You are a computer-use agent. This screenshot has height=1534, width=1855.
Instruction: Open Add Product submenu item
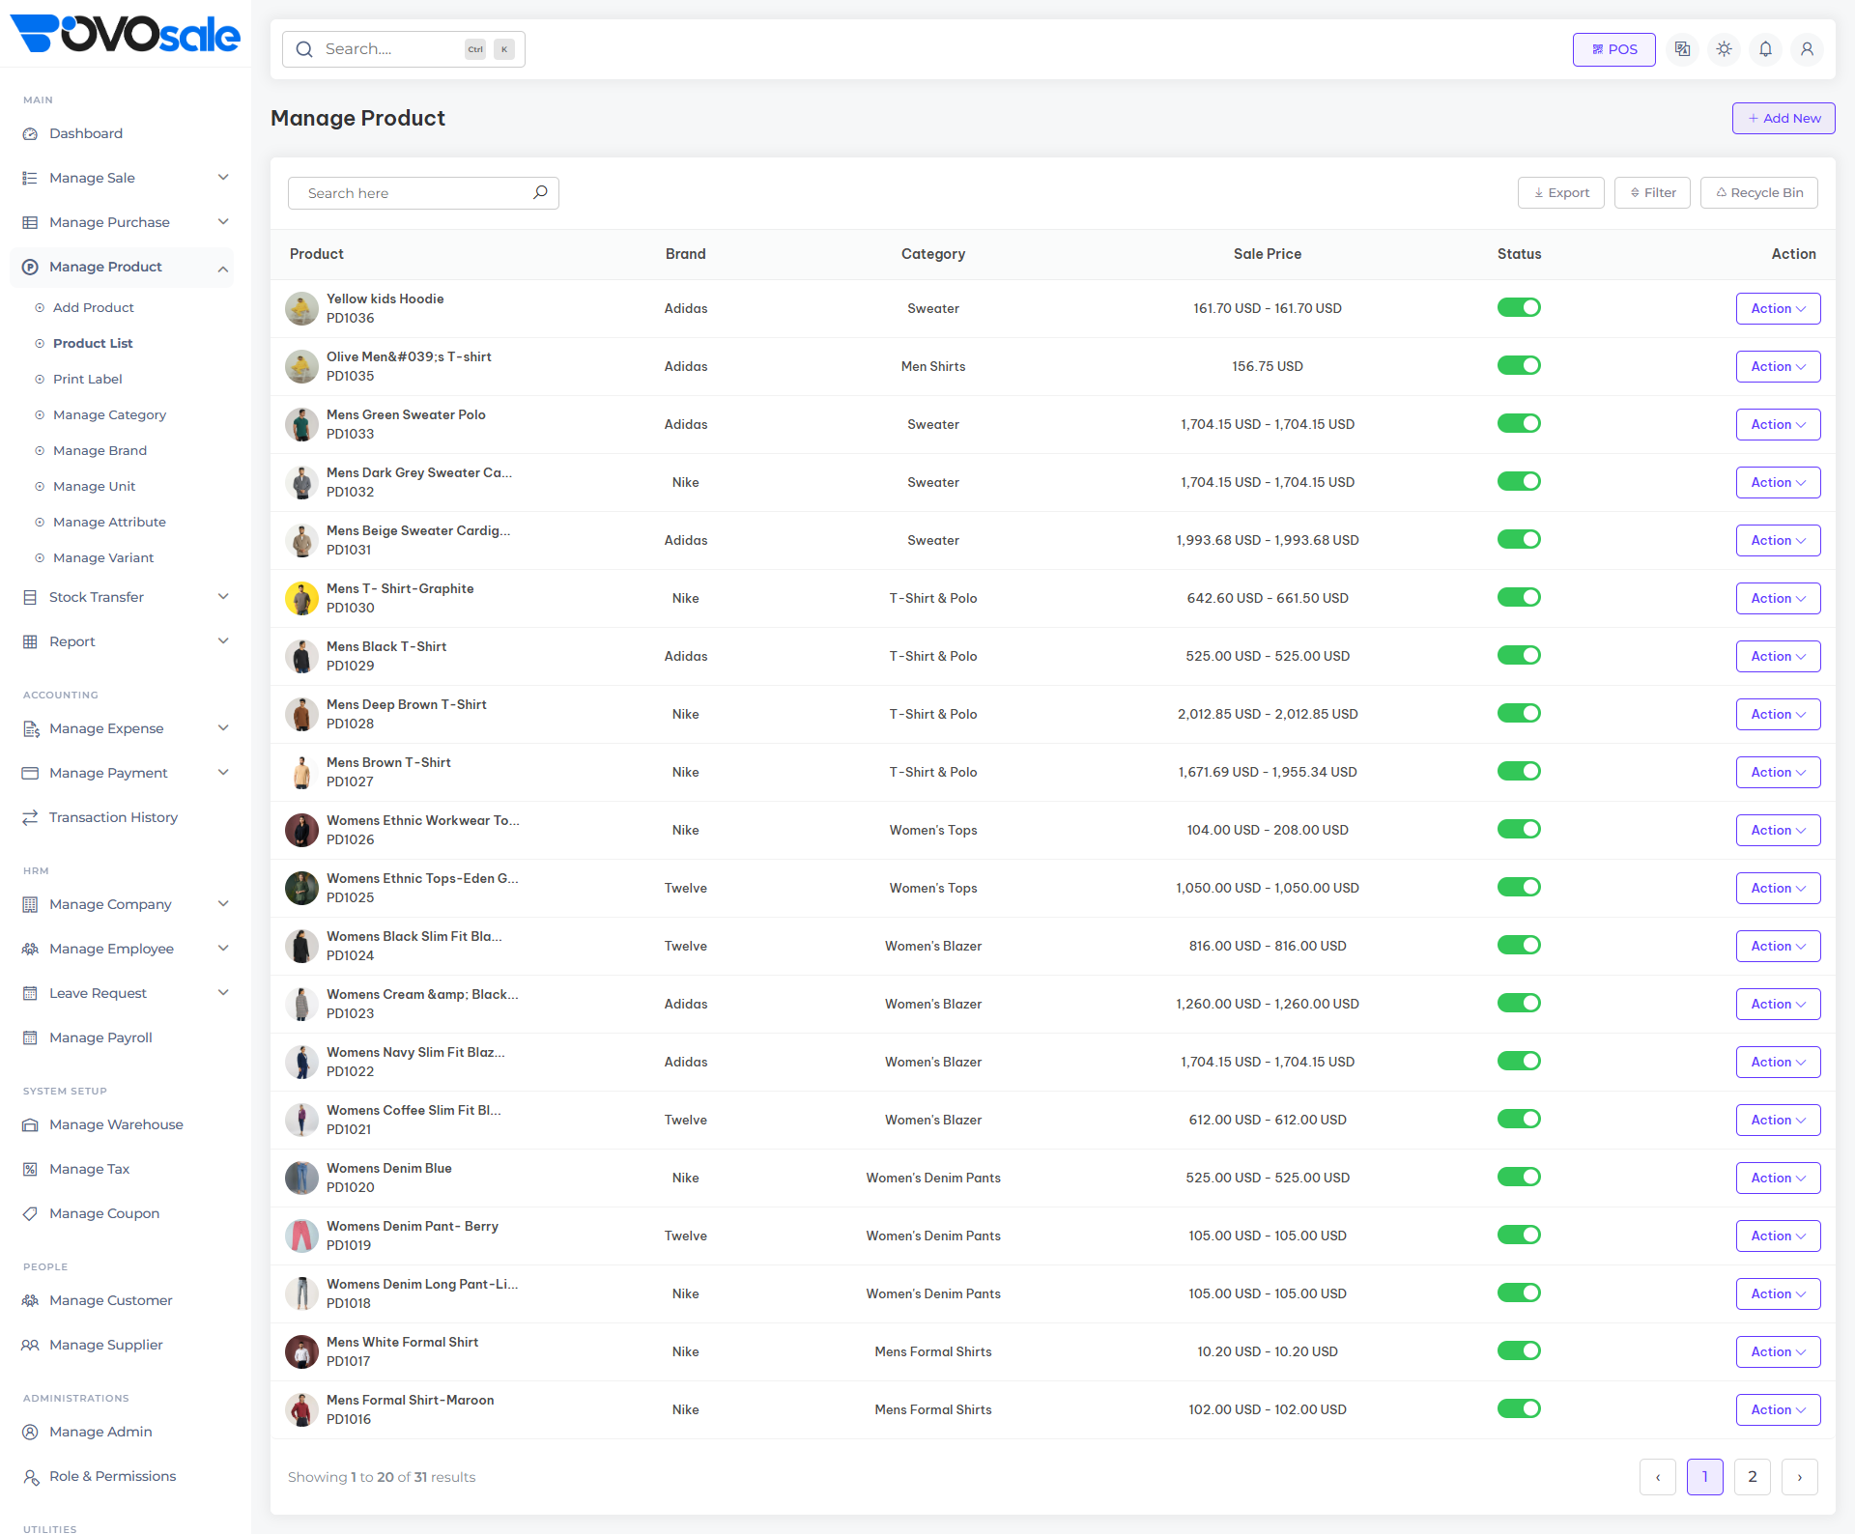click(x=93, y=307)
